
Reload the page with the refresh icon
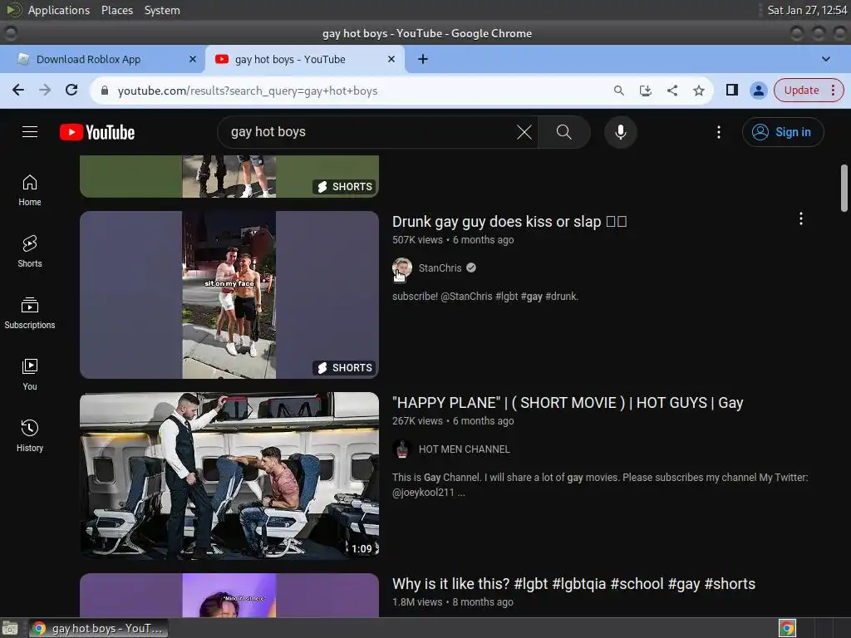pos(71,90)
